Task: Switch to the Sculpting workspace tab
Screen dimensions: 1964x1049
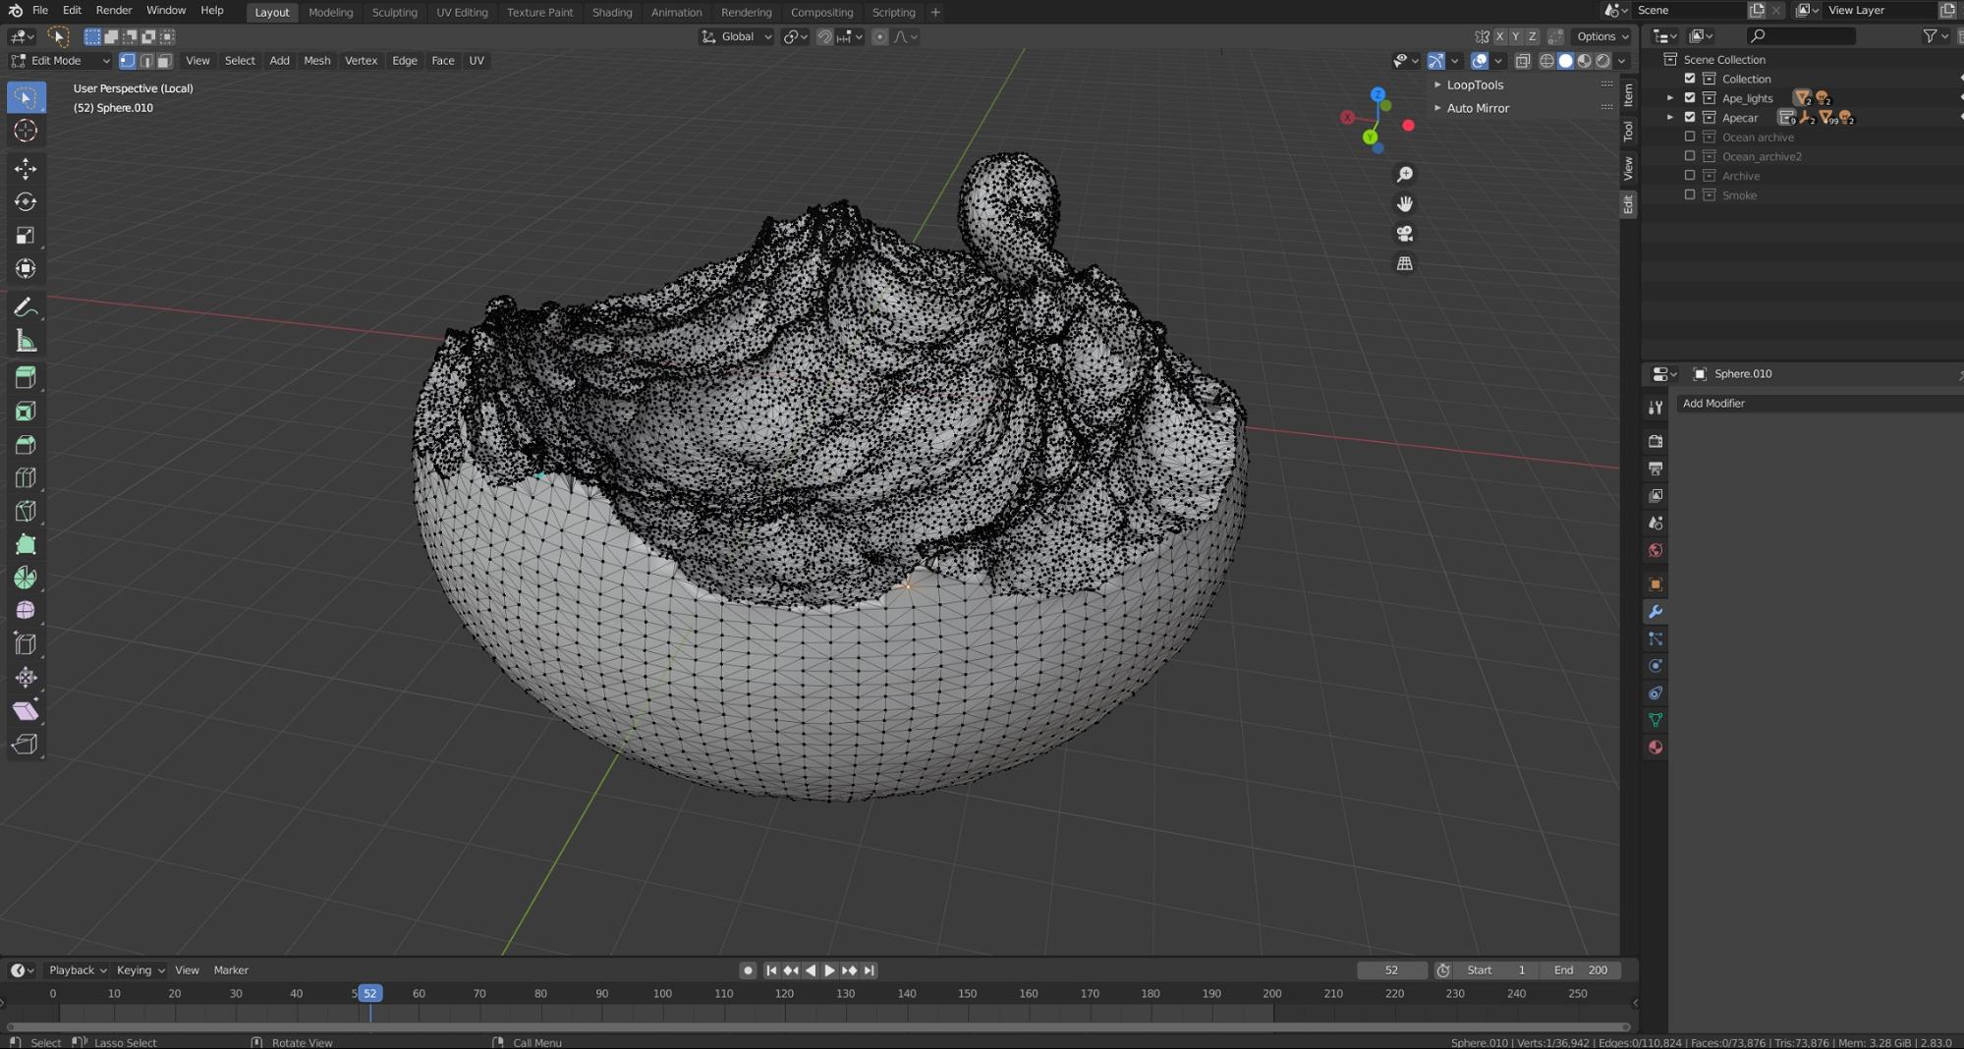Action: click(394, 13)
